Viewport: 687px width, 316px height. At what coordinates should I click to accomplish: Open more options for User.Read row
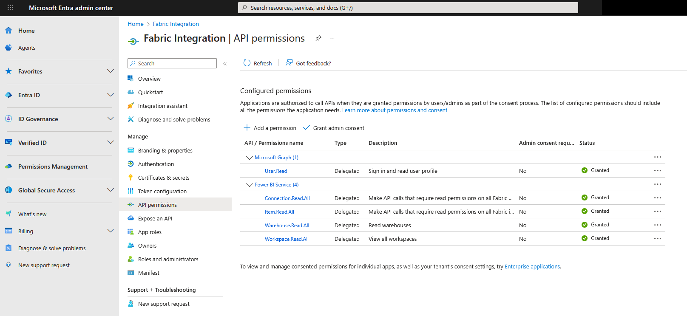657,171
